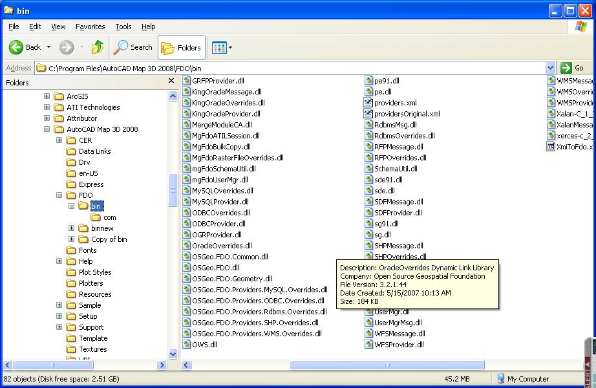The width and height of the screenshot is (596, 388).
Task: Open the Help menu
Action: pyautogui.click(x=148, y=27)
